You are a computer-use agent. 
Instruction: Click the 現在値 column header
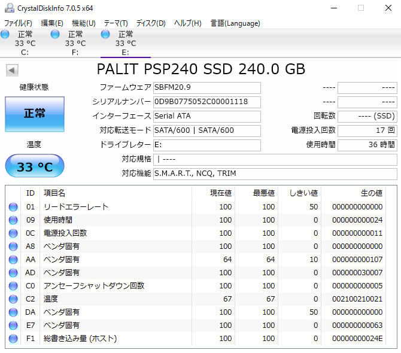(221, 193)
